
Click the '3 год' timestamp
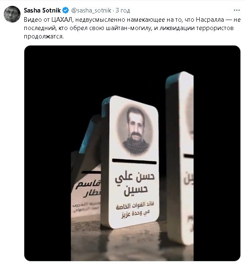tap(123, 10)
